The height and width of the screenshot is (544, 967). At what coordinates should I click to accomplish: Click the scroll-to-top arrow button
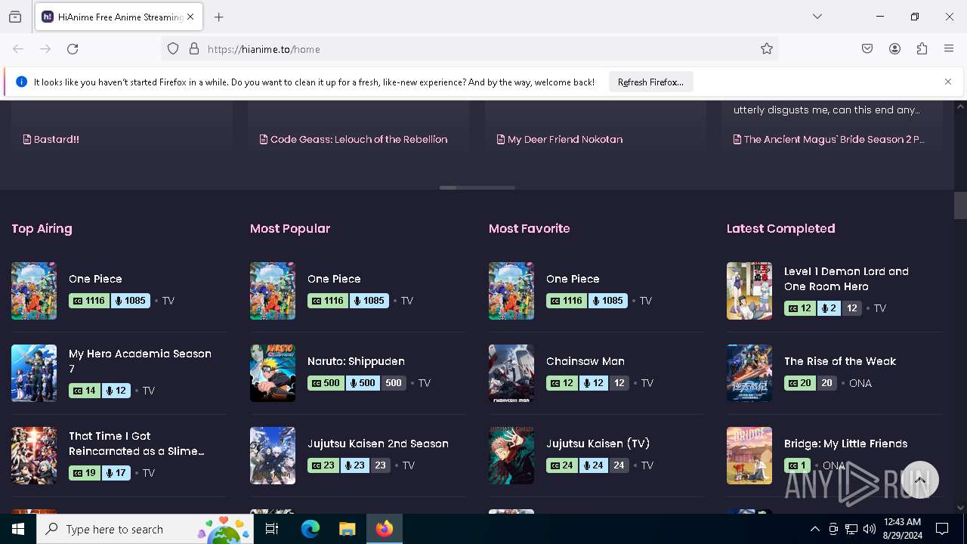(919, 480)
